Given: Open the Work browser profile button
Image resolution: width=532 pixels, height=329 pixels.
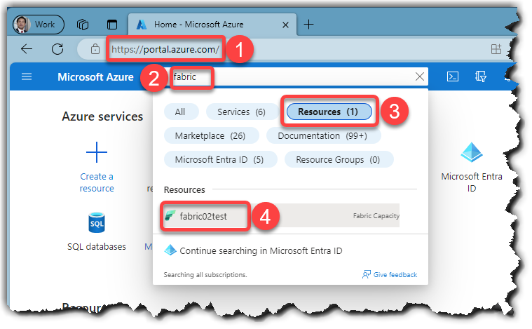Looking at the screenshot, I should [38, 25].
